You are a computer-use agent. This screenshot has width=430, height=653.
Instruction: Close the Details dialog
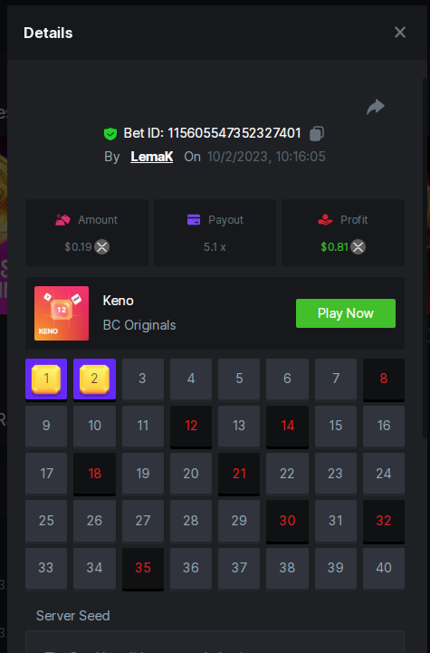pyautogui.click(x=400, y=33)
